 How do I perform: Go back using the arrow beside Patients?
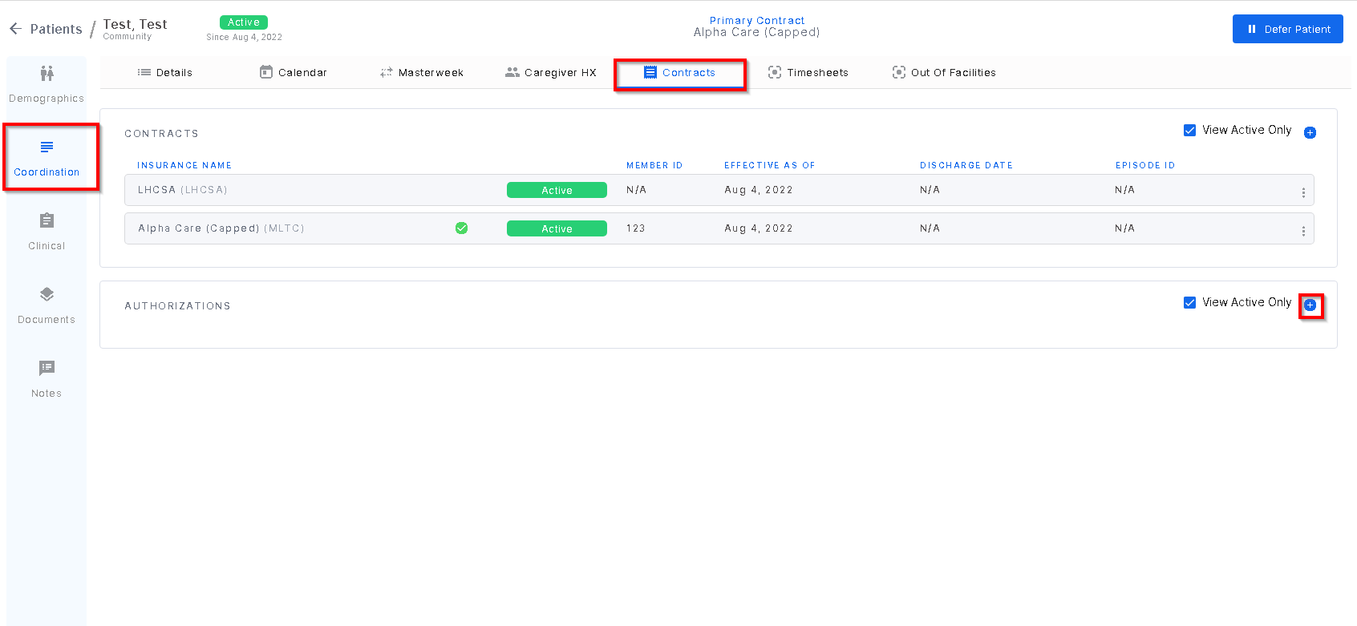15,29
